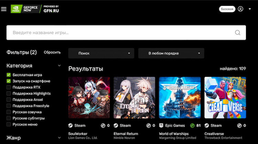Enable the Поддержка Highlights checkbox
The image size is (258, 144).
click(x=9, y=93)
